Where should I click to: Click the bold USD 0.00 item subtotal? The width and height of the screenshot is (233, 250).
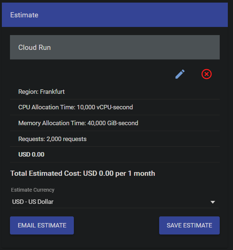click(x=31, y=154)
